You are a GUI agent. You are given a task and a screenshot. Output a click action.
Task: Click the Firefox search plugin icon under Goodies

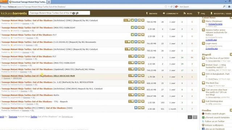point(203,114)
